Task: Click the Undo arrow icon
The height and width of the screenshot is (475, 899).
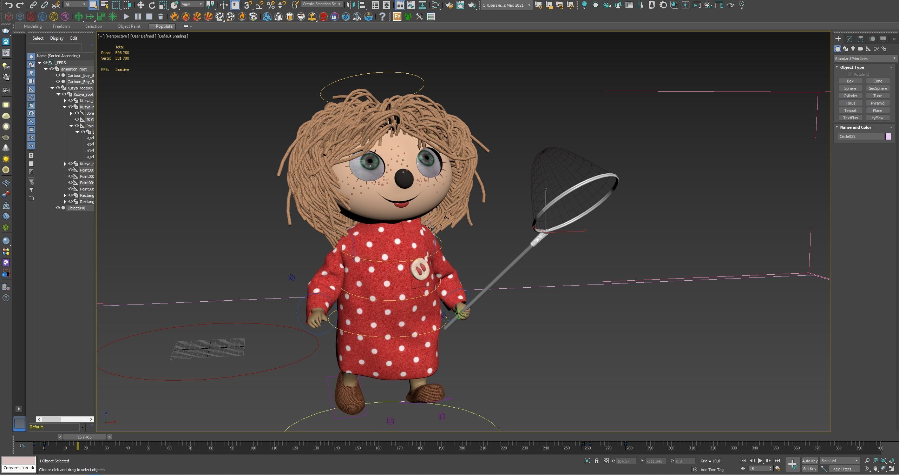Action: pyautogui.click(x=9, y=5)
